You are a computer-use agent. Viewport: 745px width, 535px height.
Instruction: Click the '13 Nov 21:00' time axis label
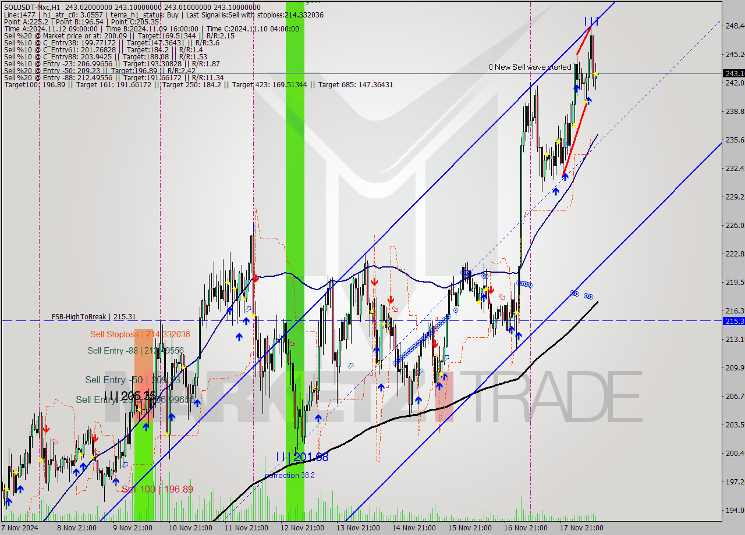pyautogui.click(x=359, y=528)
